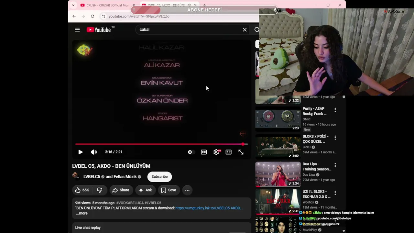
Task: Open the Purity - A$AP Rocky video title
Action: pos(315,111)
